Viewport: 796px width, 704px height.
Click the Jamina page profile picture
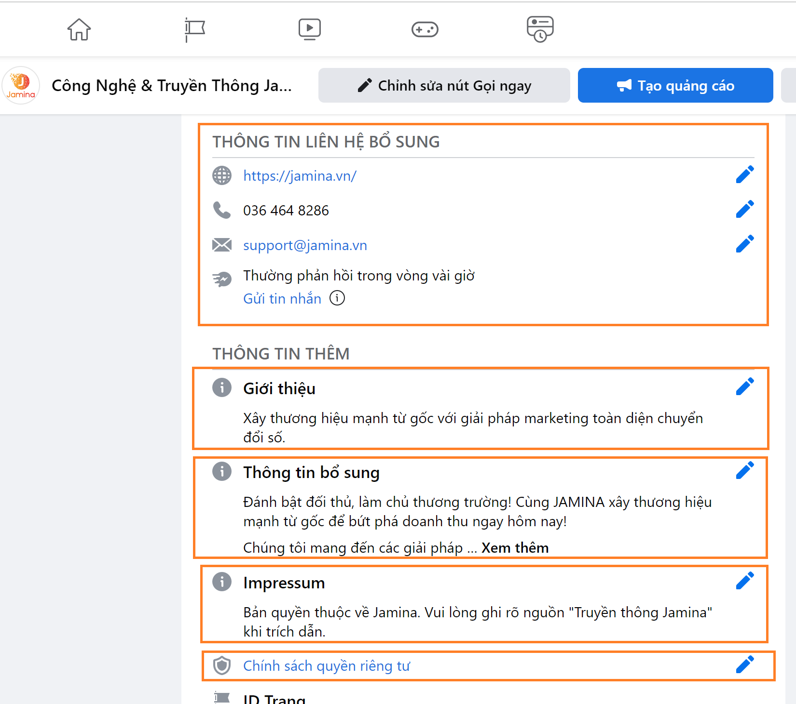click(x=21, y=85)
